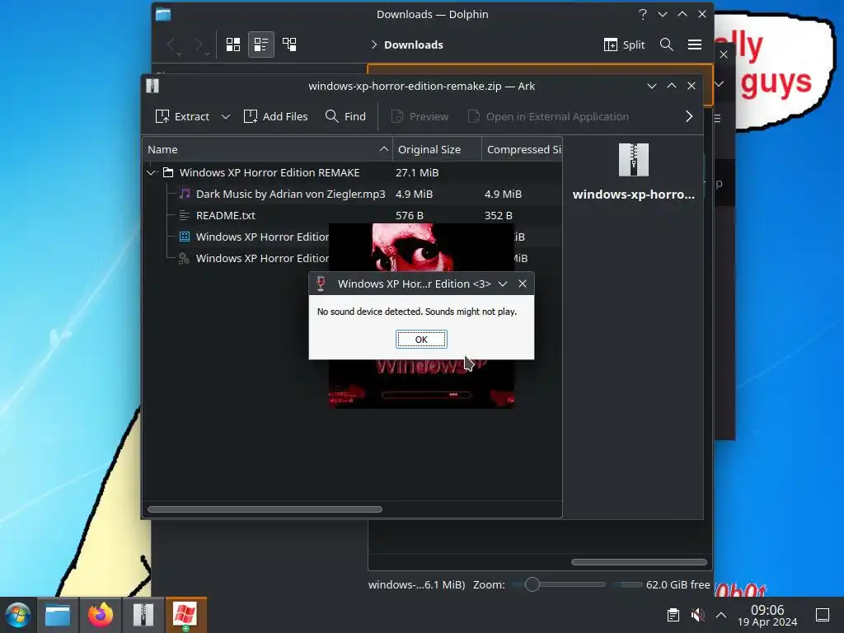Sort by the Name column header
Image resolution: width=844 pixels, height=633 pixels.
268,150
